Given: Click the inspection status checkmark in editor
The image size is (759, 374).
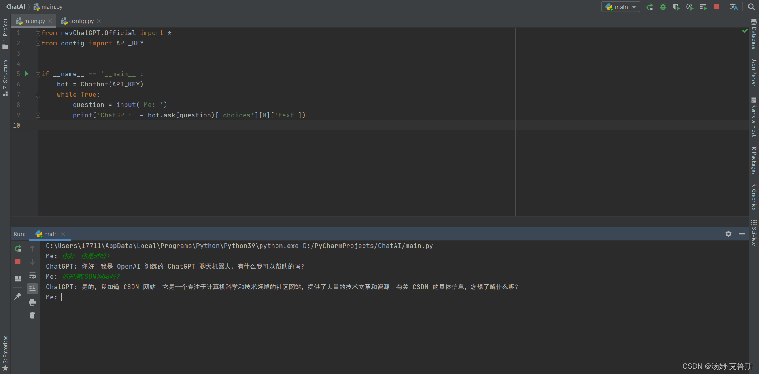Looking at the screenshot, I should (x=745, y=31).
